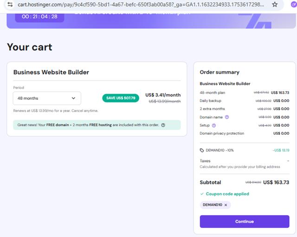Open the site settings icon in the address bar
Image resolution: width=297 pixels, height=237 pixels.
click(x=10, y=4)
